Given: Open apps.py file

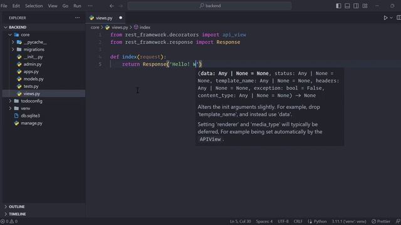Looking at the screenshot, I should pos(31,72).
